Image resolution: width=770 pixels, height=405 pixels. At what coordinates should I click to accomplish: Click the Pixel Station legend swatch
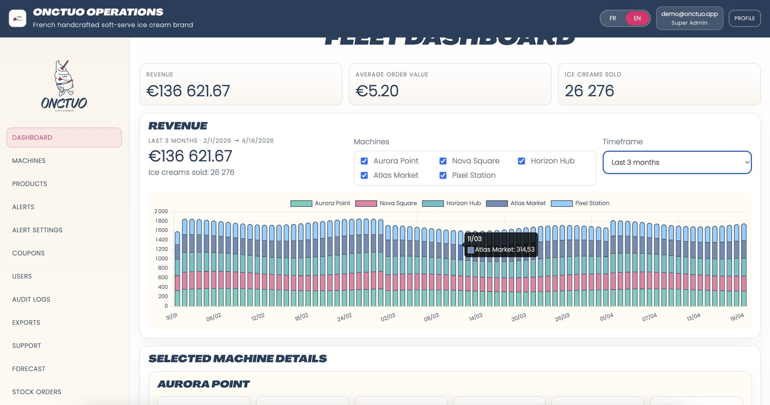pyautogui.click(x=561, y=204)
